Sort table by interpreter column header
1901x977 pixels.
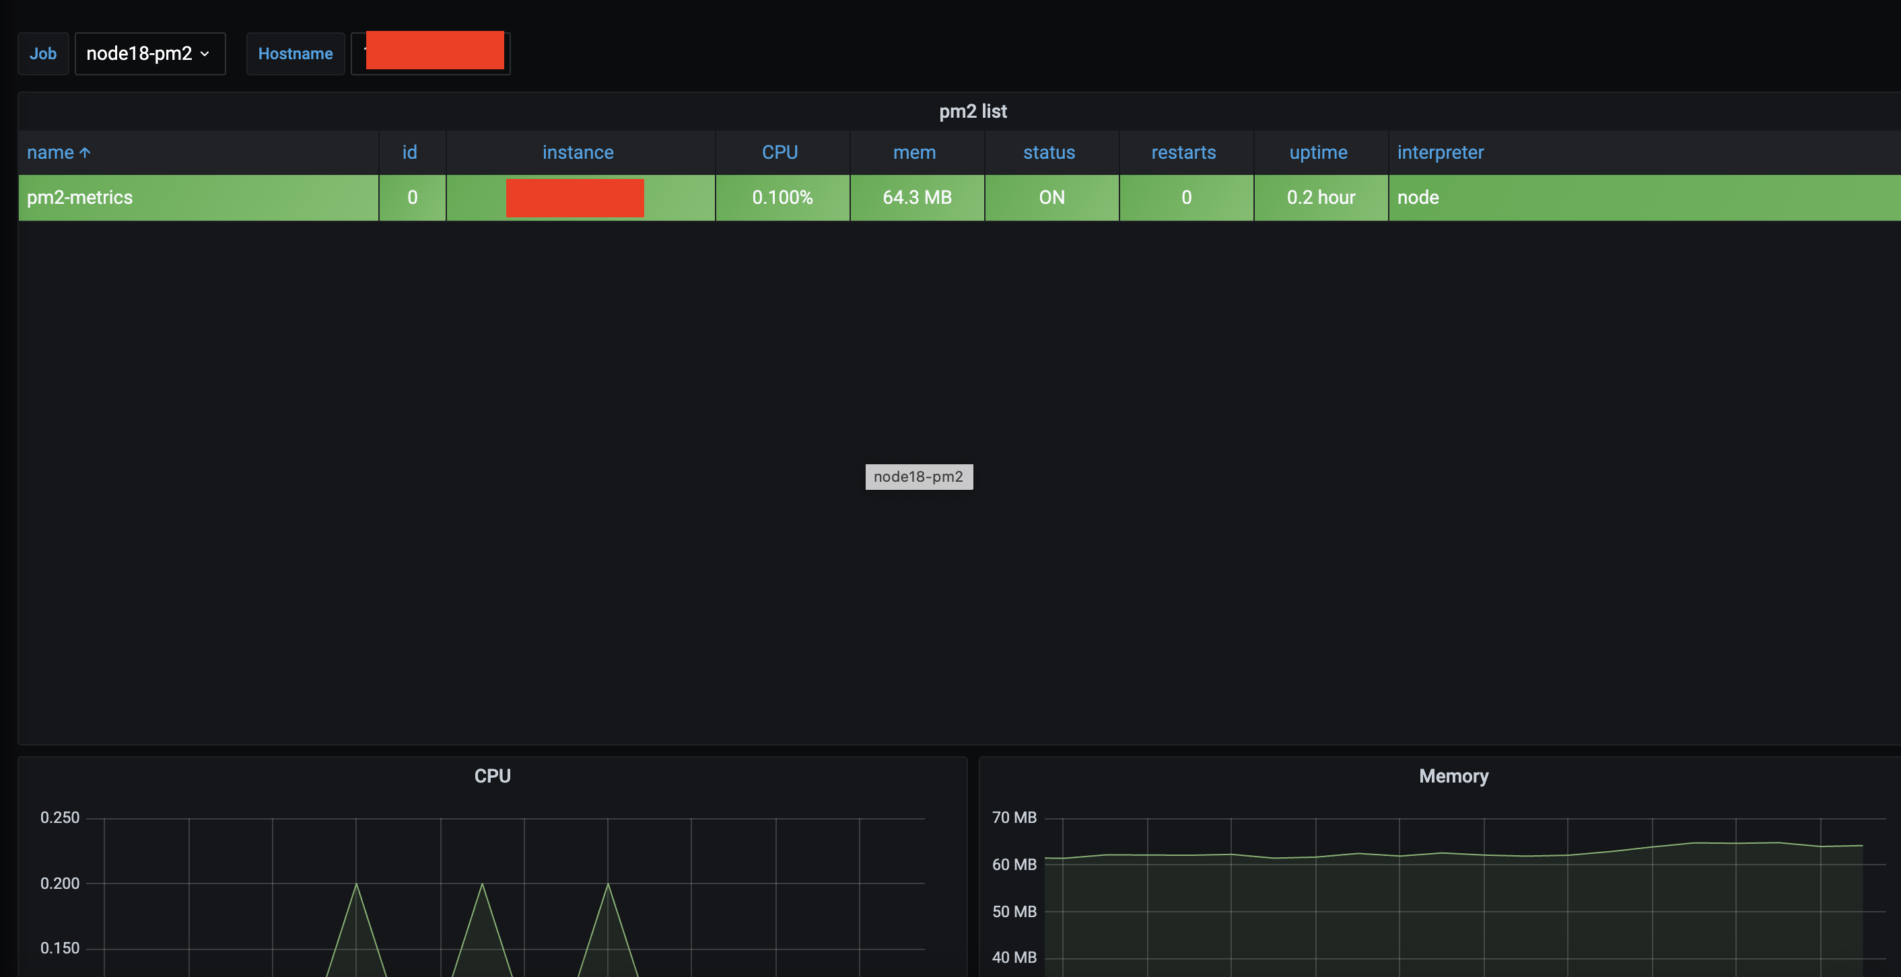click(1440, 153)
